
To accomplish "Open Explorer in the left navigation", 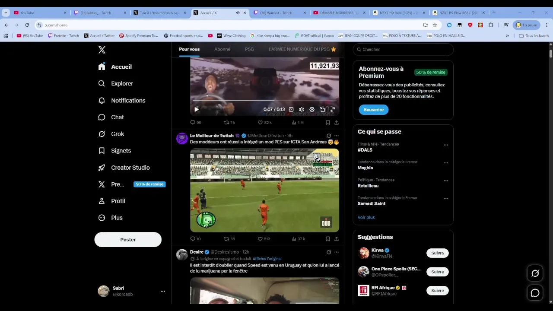I will click(x=115, y=83).
